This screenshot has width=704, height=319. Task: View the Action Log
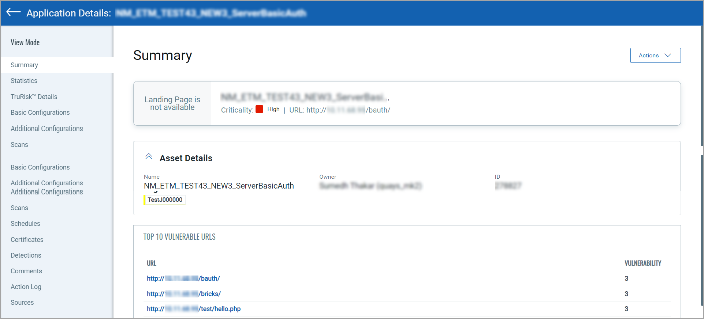(26, 287)
